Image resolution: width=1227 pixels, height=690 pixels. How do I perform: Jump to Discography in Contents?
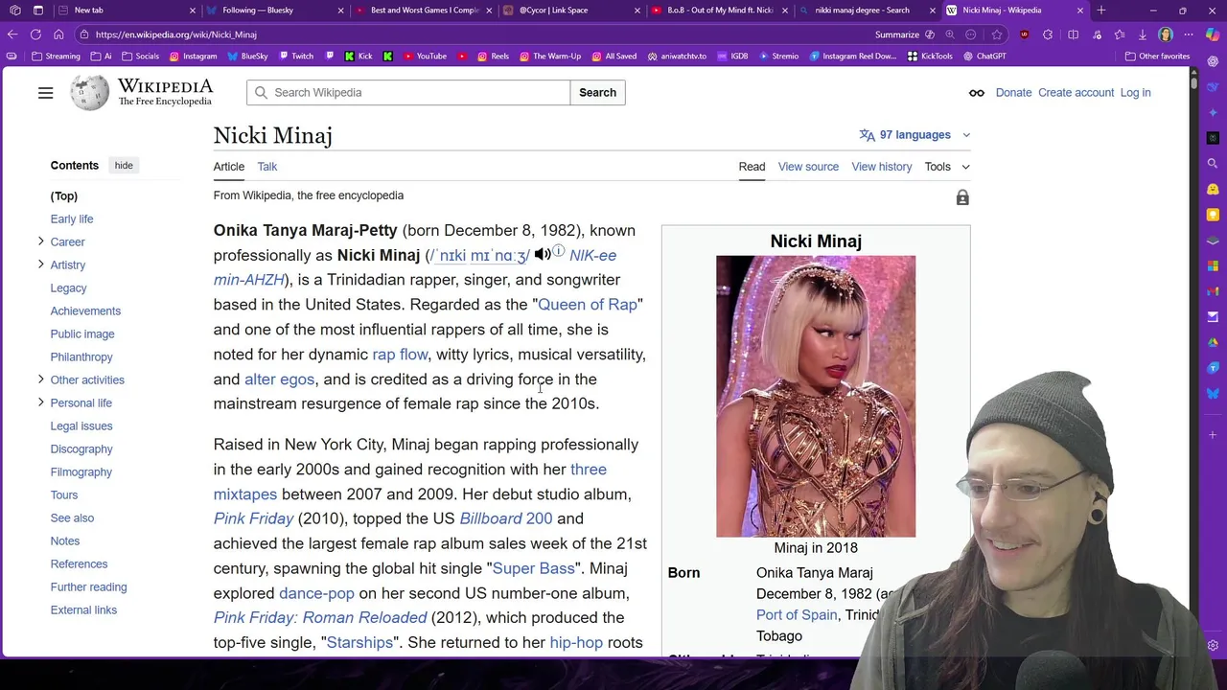[x=81, y=448]
